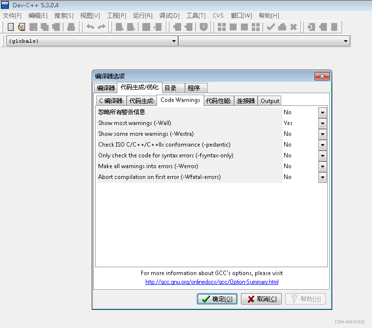Select the Code Warnings sub-tab
The image size is (372, 328).
tap(180, 100)
